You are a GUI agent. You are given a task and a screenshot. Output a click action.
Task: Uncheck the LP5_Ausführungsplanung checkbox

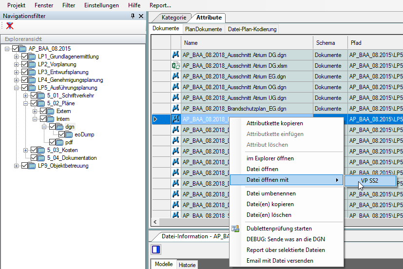coord(25,88)
